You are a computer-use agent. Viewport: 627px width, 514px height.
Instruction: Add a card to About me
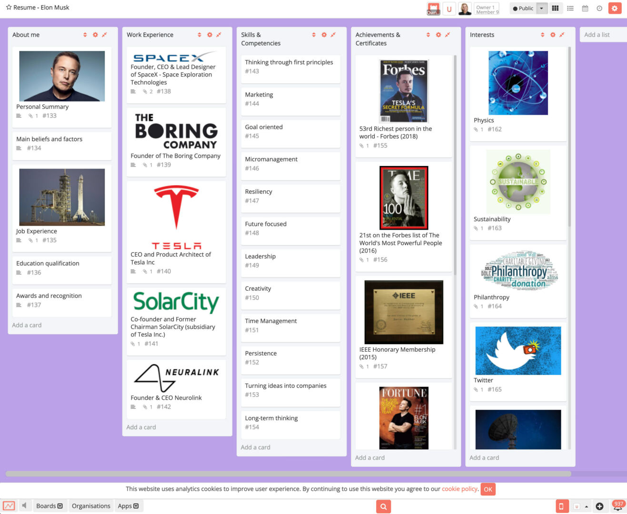point(27,325)
